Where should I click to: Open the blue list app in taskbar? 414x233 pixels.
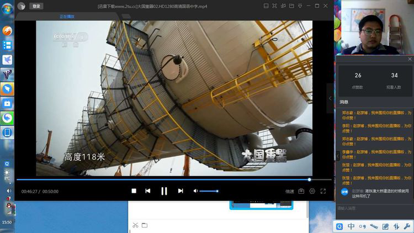[x=7, y=45]
